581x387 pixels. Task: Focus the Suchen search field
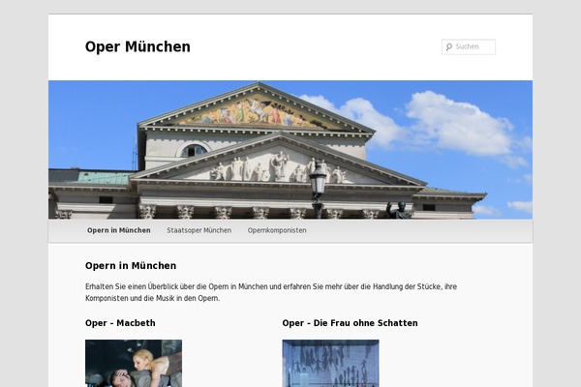[x=469, y=47]
